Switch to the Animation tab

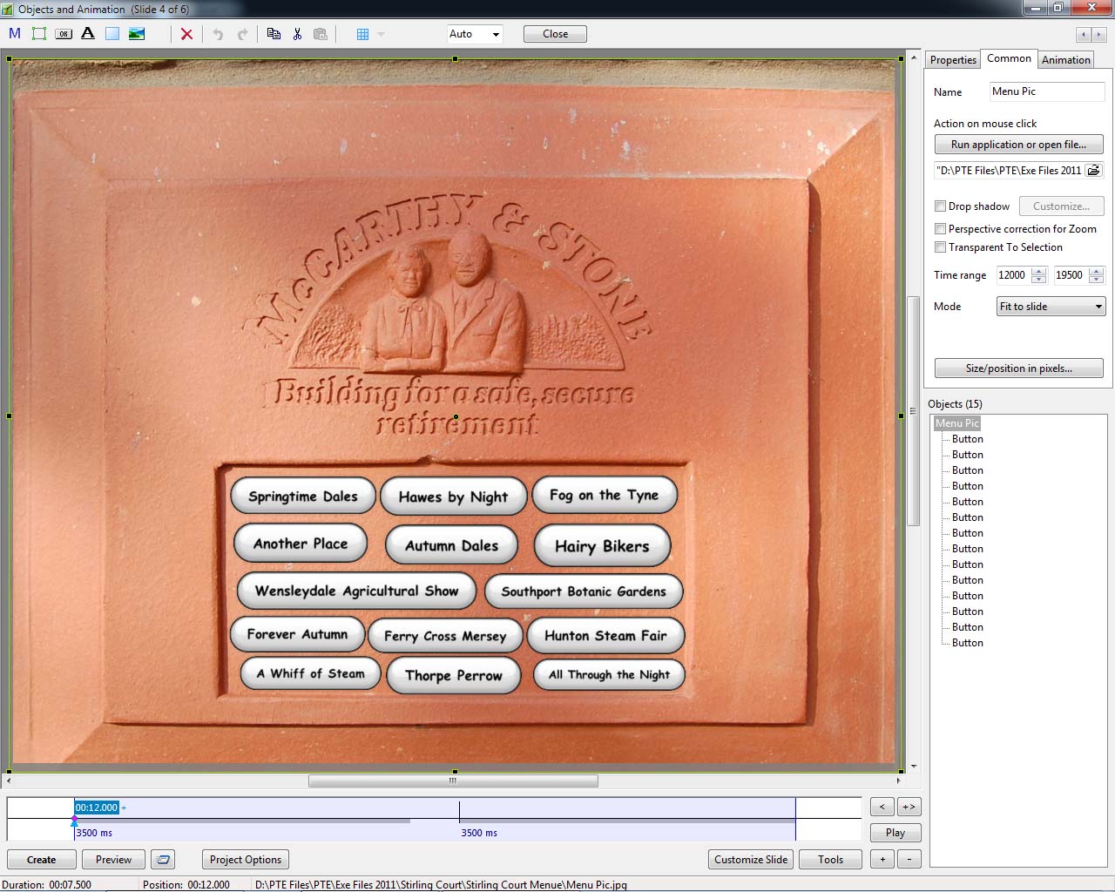1065,59
